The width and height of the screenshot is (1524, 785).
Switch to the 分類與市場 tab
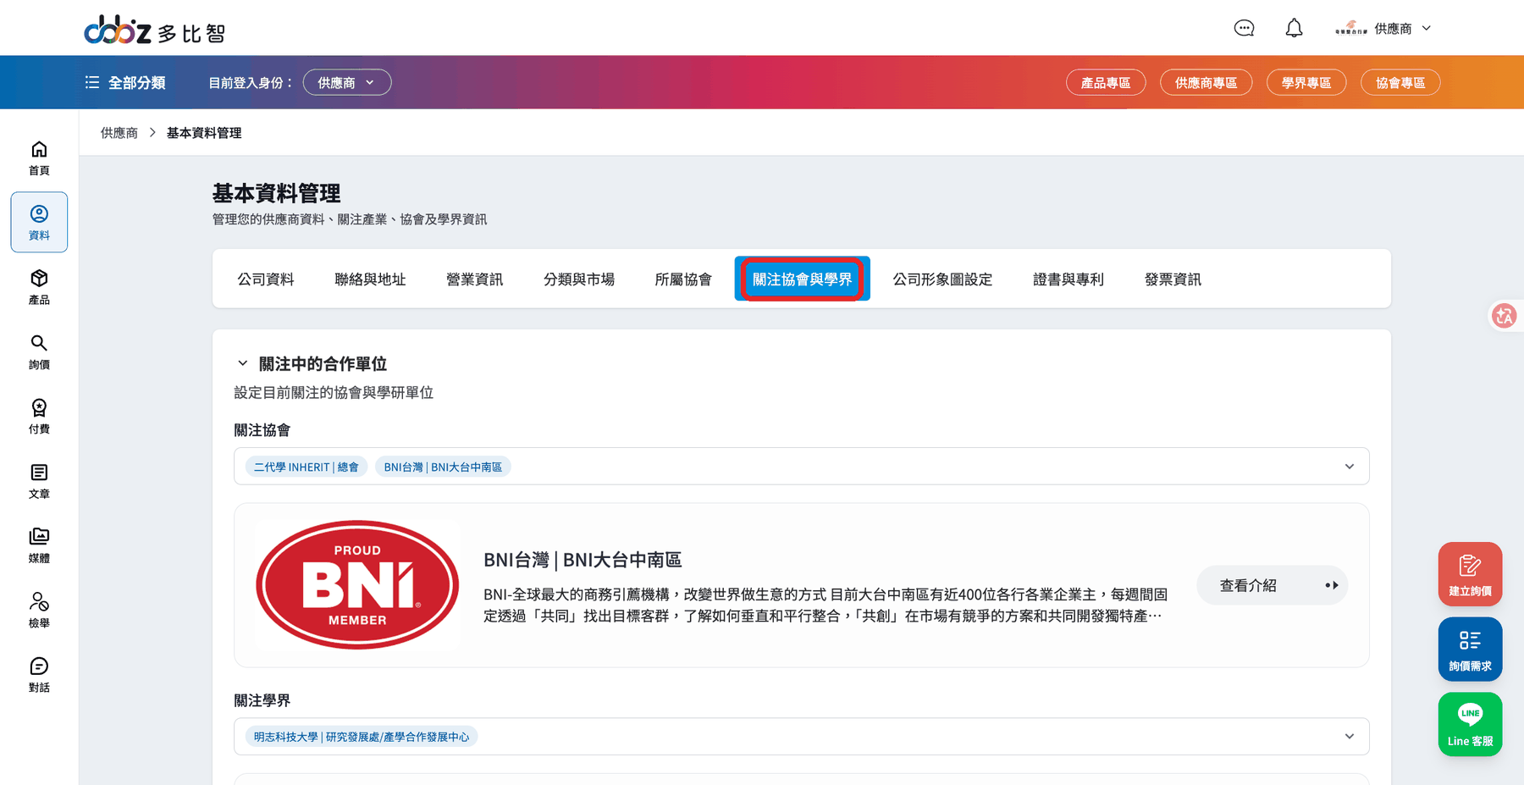(x=579, y=279)
